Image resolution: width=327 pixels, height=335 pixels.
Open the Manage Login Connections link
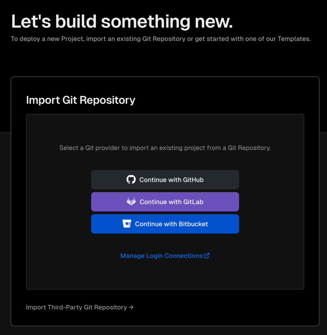165,256
